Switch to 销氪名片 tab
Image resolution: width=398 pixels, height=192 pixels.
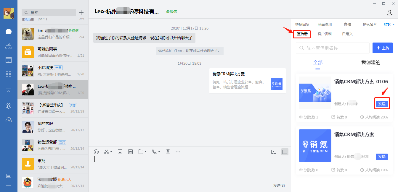(x=370, y=25)
